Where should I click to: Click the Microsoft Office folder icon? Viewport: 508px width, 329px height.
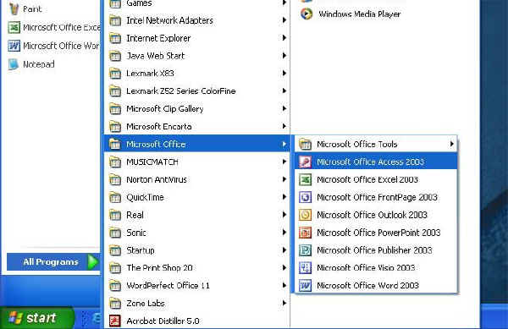(115, 145)
